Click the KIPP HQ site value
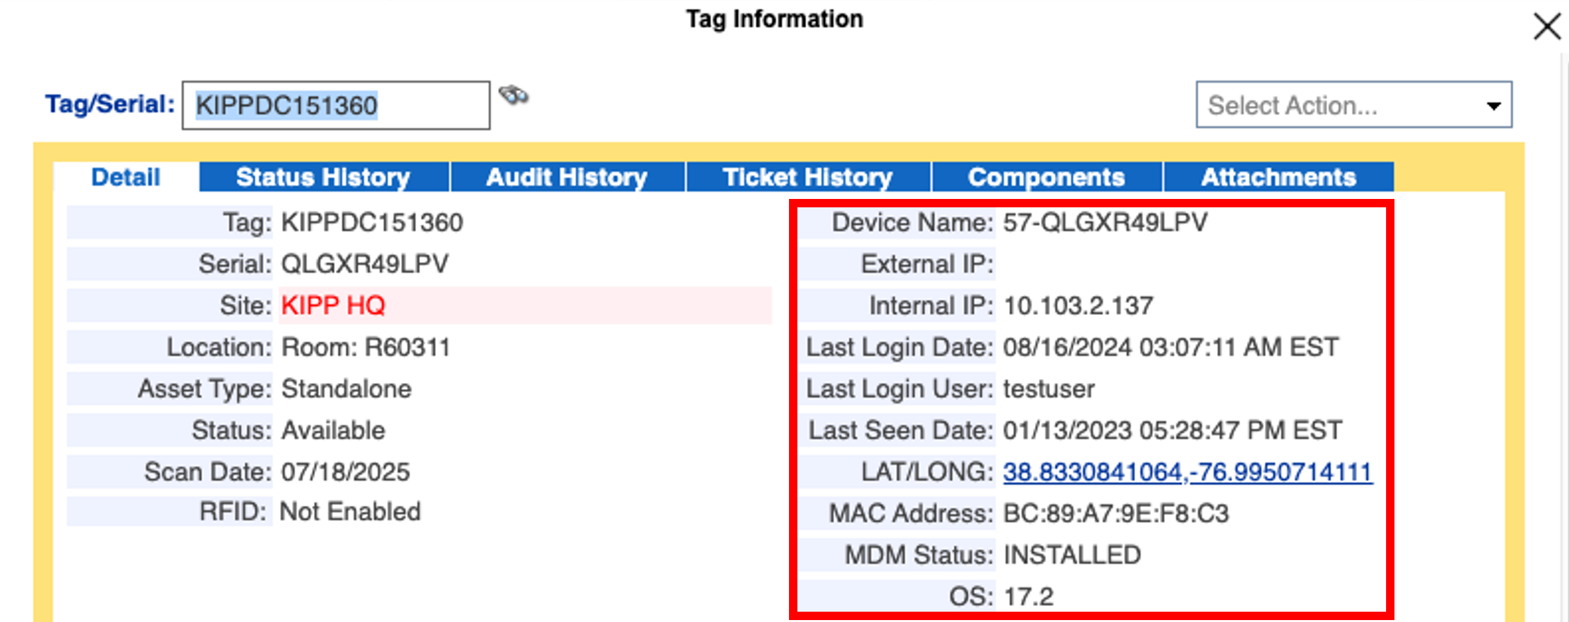1569x622 pixels. point(332,305)
